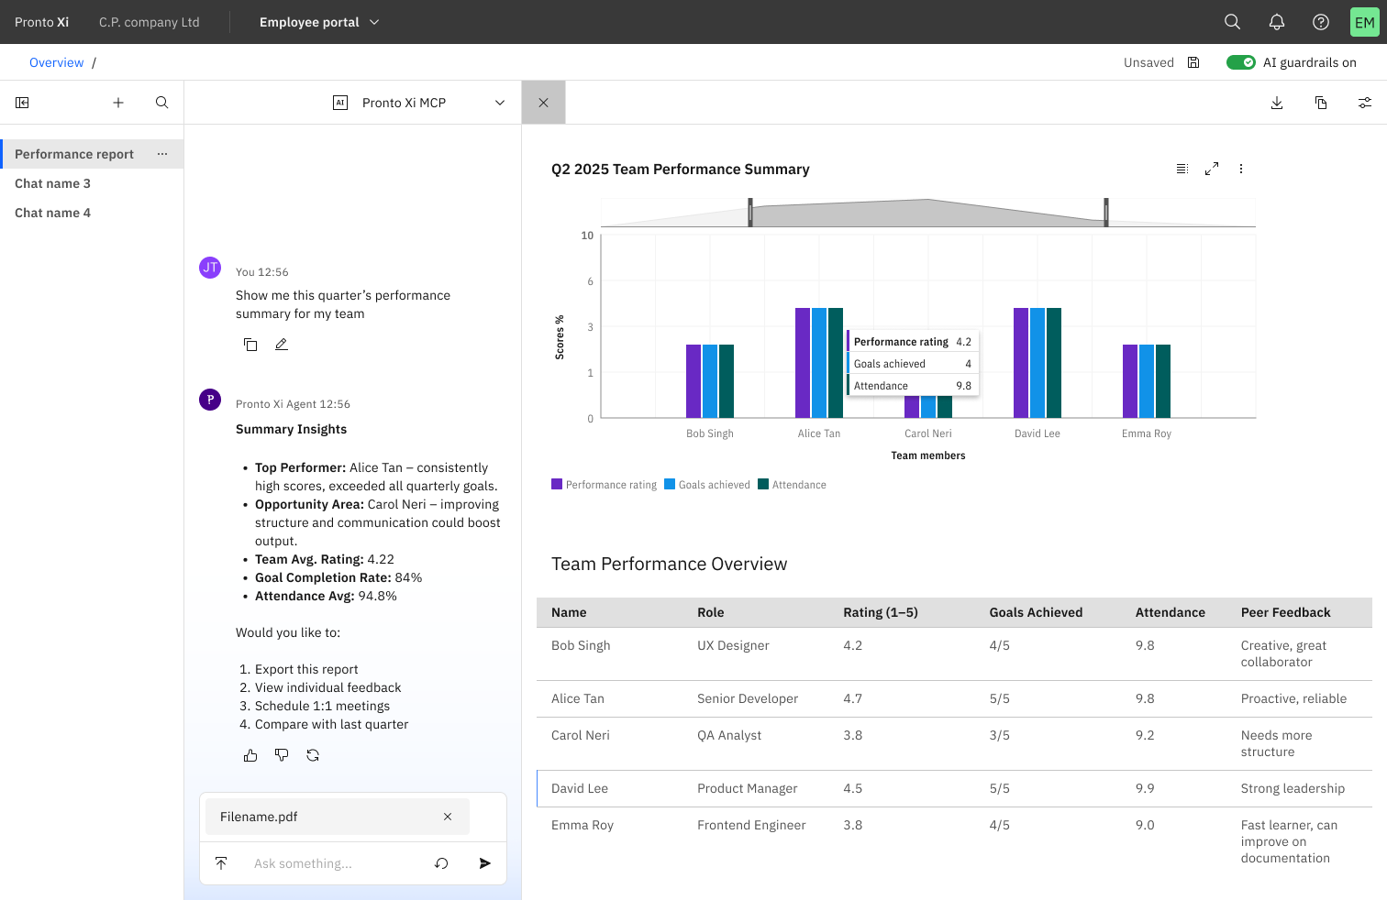Edit your prompt with the pencil icon
The width and height of the screenshot is (1387, 900).
(281, 344)
